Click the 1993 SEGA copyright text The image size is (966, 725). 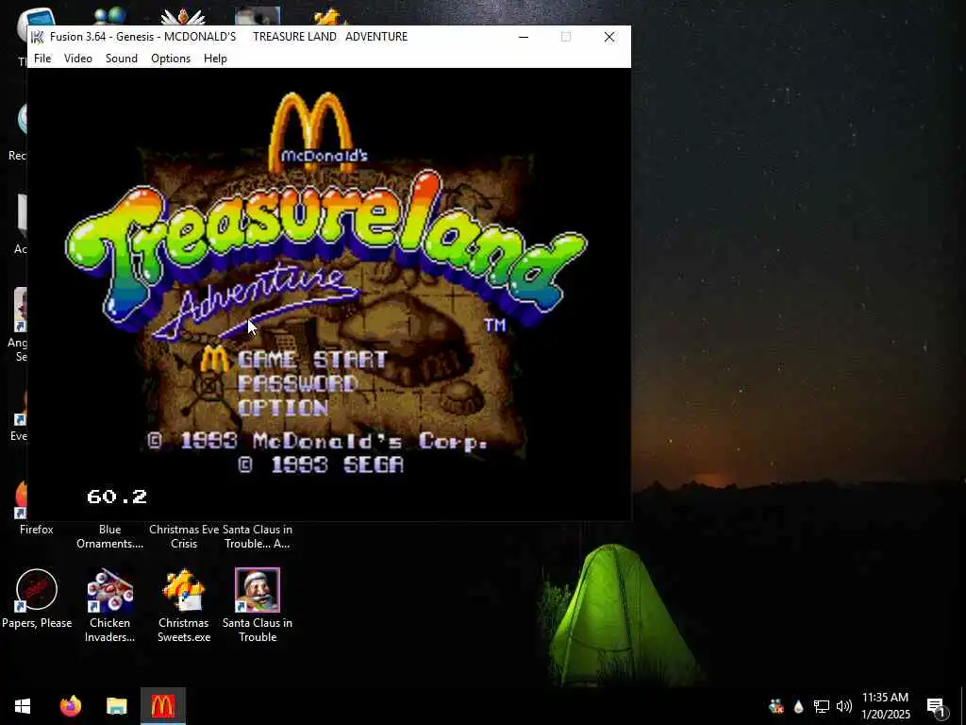click(x=321, y=464)
